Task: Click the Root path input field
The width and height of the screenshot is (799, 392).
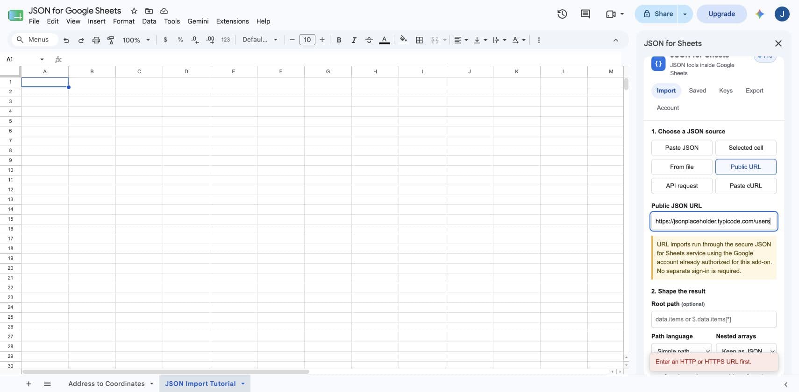Action: 713,319
